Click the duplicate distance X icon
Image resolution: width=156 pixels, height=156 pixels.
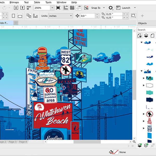tap(103, 14)
